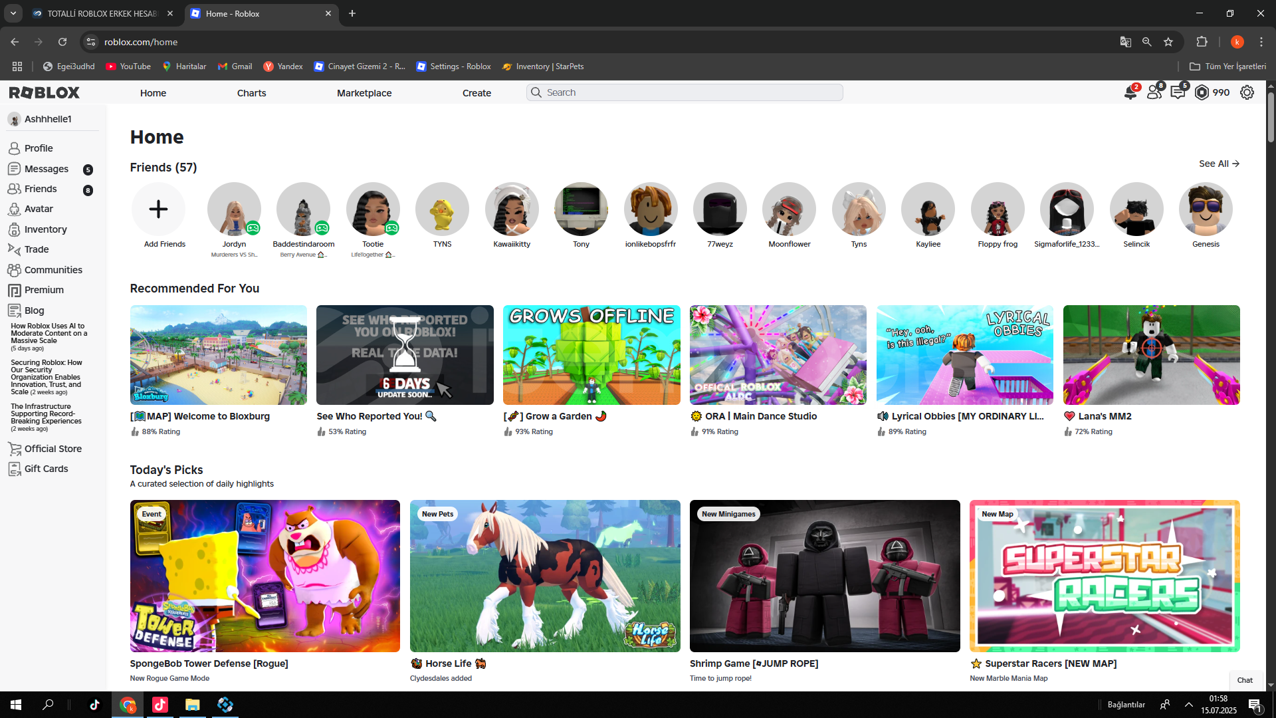This screenshot has width=1276, height=718.
Task: Open Official Store in the sidebar
Action: [53, 449]
